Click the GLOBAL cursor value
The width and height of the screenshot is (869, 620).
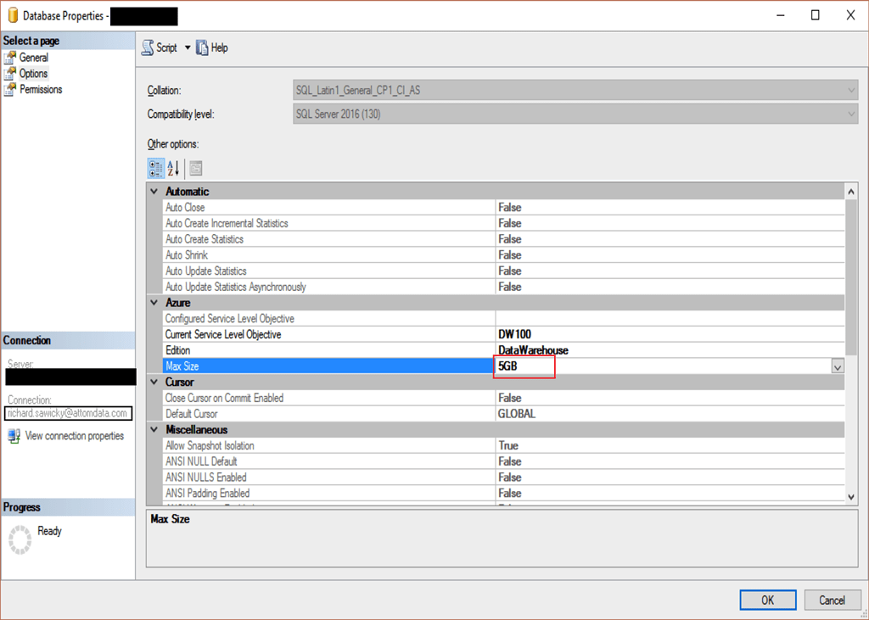point(517,414)
